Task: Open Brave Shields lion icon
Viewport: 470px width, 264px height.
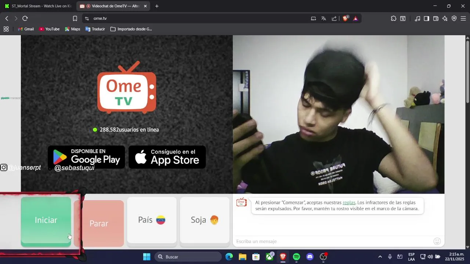Action: coord(346,18)
